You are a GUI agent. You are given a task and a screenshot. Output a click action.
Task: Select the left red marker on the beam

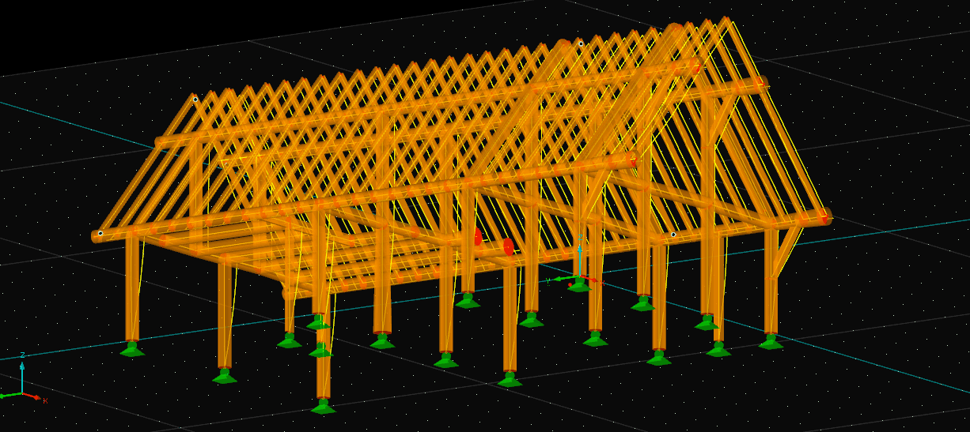[x=478, y=237]
